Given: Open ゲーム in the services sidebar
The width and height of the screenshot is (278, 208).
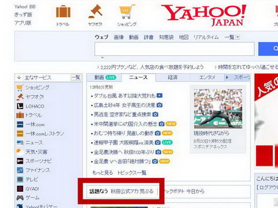Looking at the screenshot, I should (32, 198).
